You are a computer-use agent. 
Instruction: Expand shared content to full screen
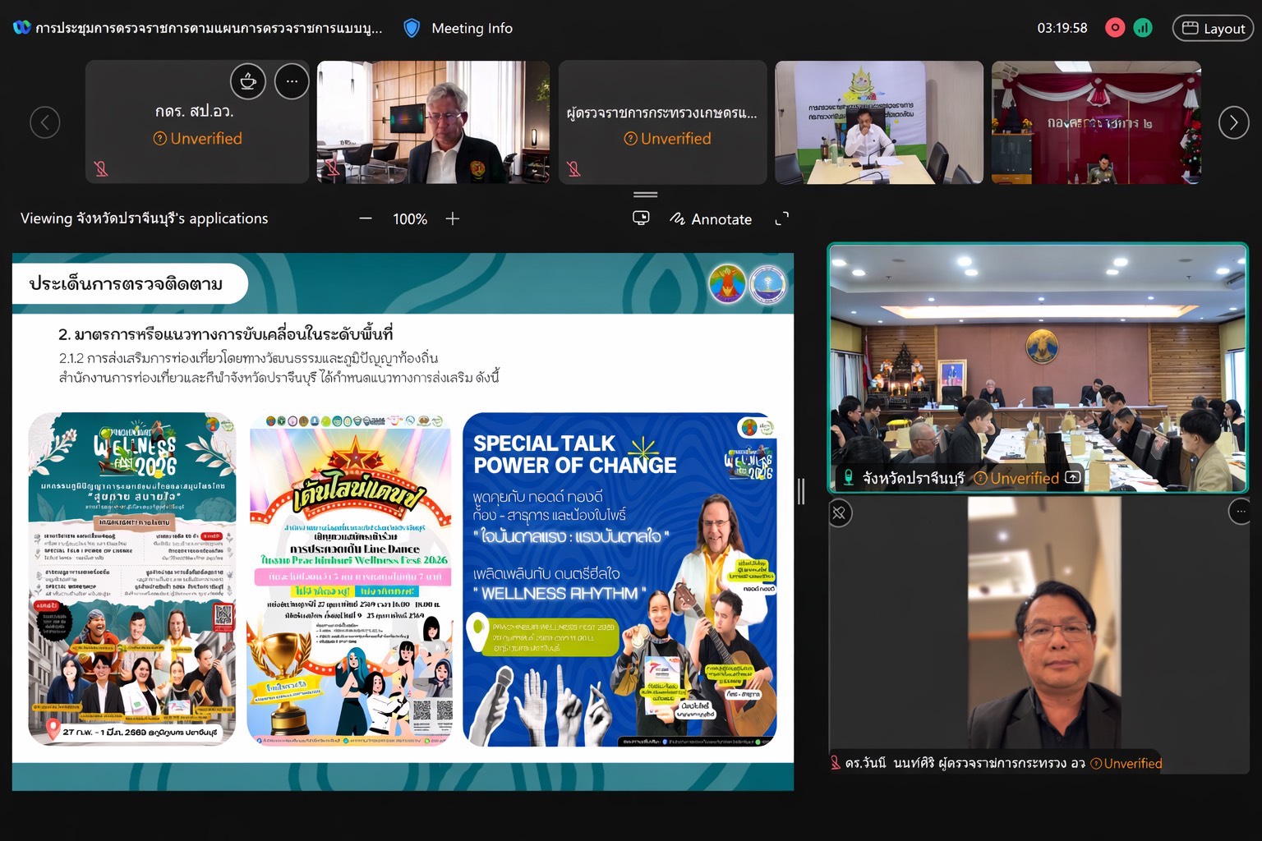(782, 218)
